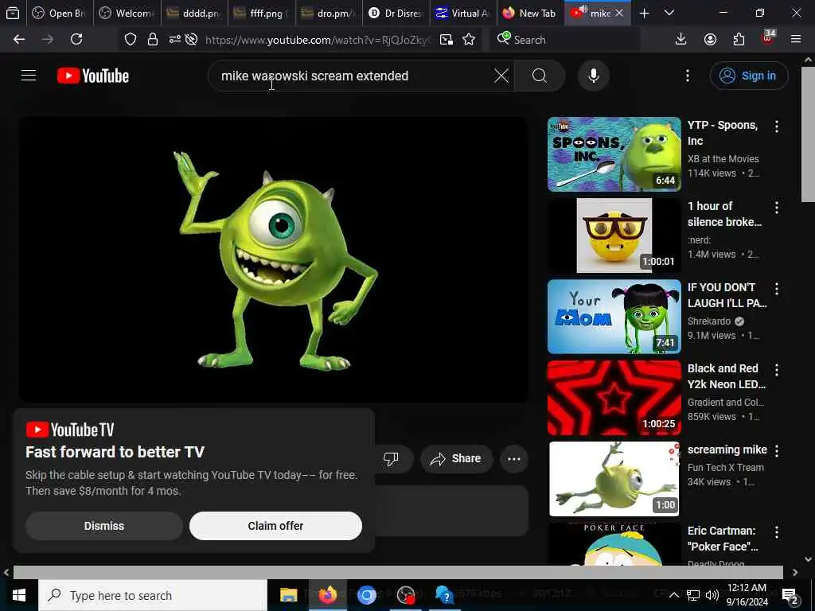Reload the current page

76,40
